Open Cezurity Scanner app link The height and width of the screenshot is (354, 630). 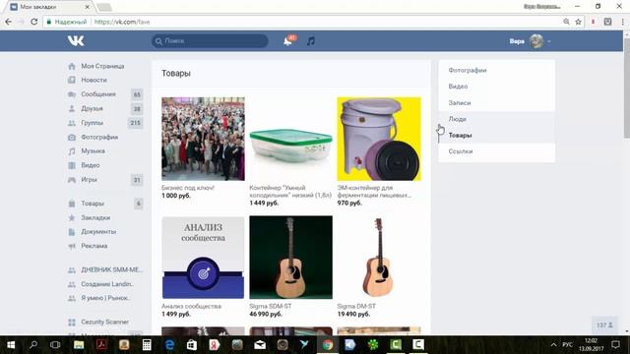coord(105,322)
